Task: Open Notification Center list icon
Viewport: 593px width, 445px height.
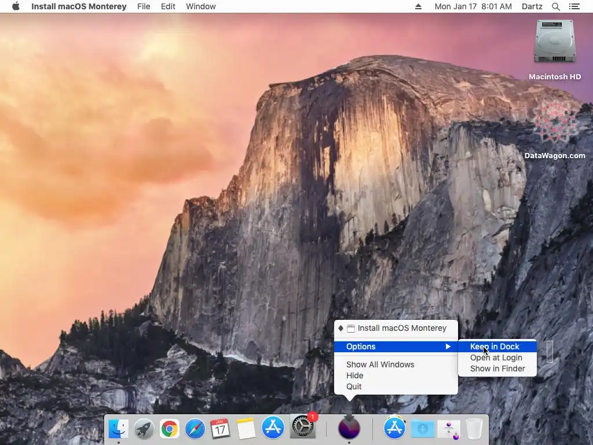Action: (x=574, y=6)
